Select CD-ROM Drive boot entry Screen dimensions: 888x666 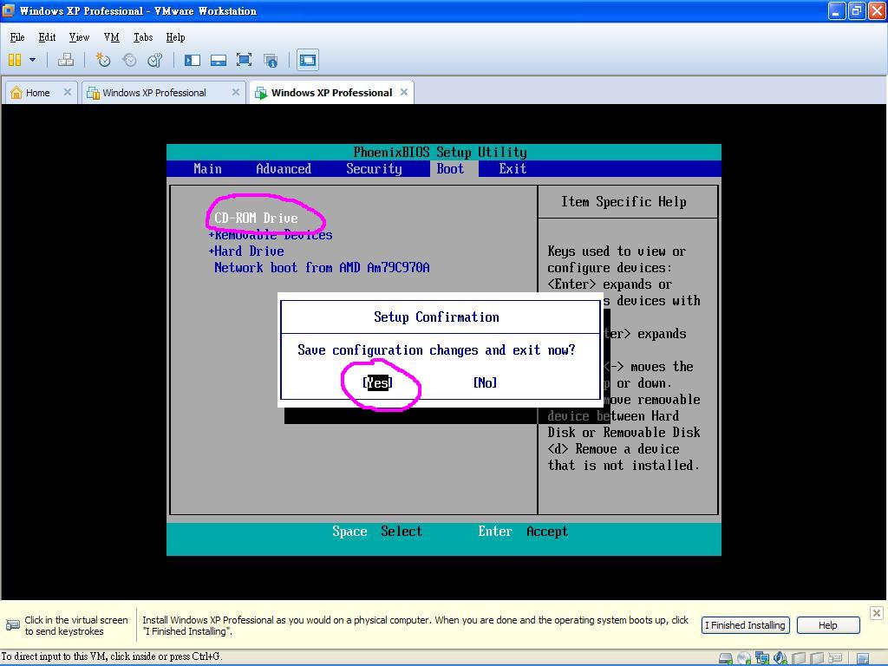pos(256,218)
